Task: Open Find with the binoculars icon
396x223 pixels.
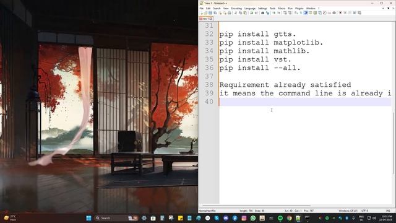Action: pyautogui.click(x=262, y=13)
